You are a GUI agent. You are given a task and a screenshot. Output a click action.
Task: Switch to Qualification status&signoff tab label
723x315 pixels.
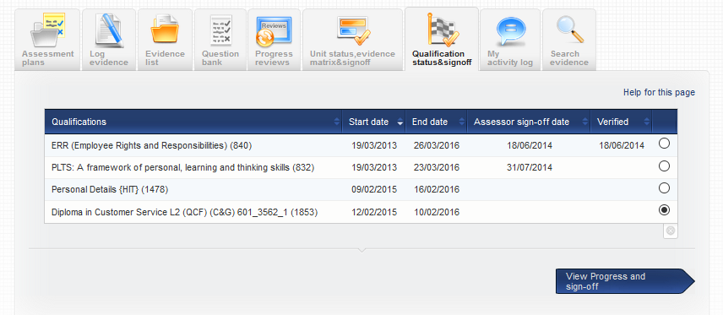click(x=441, y=58)
